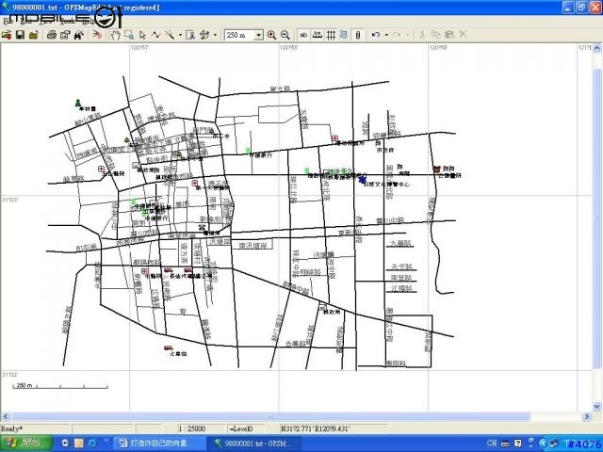Screen dimensions: 603x452
Task: Select the Trim rectangle tool
Action: pos(190,35)
